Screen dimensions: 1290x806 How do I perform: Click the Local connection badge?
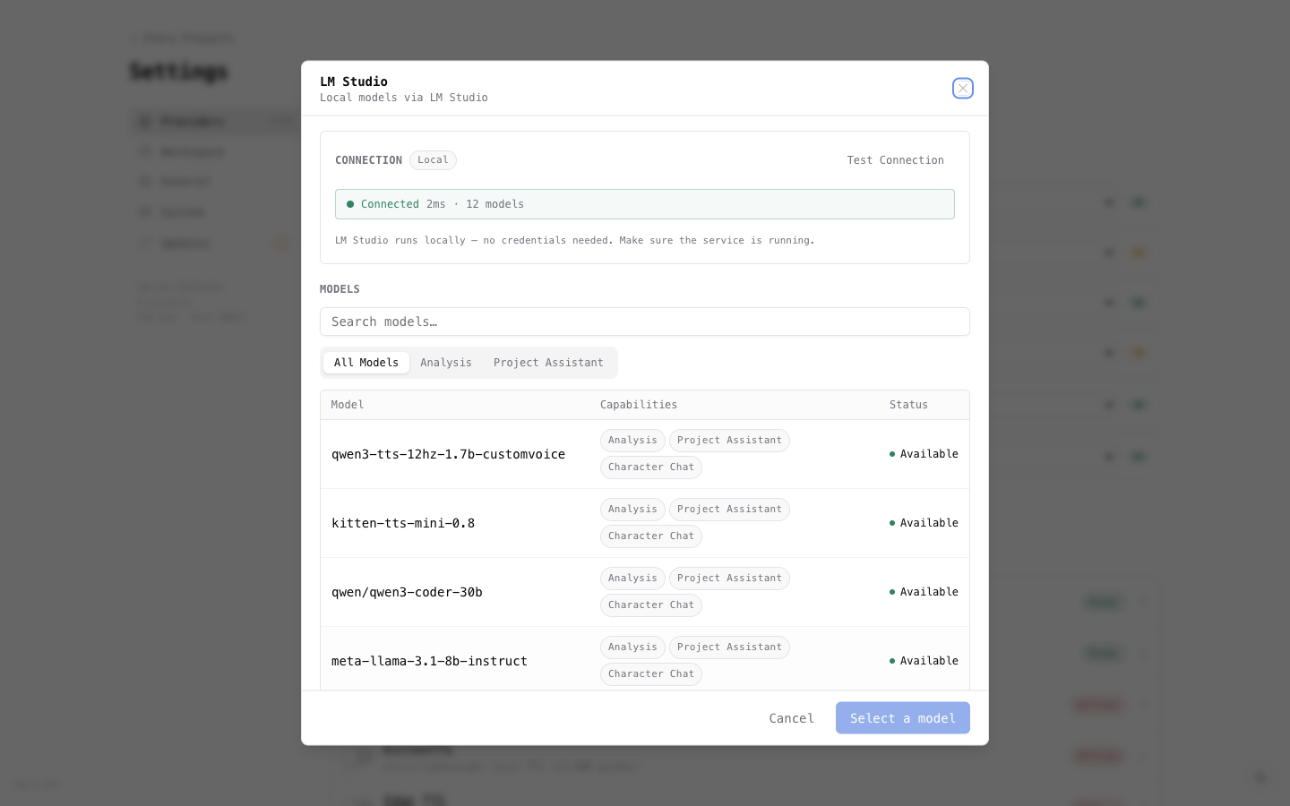point(433,159)
